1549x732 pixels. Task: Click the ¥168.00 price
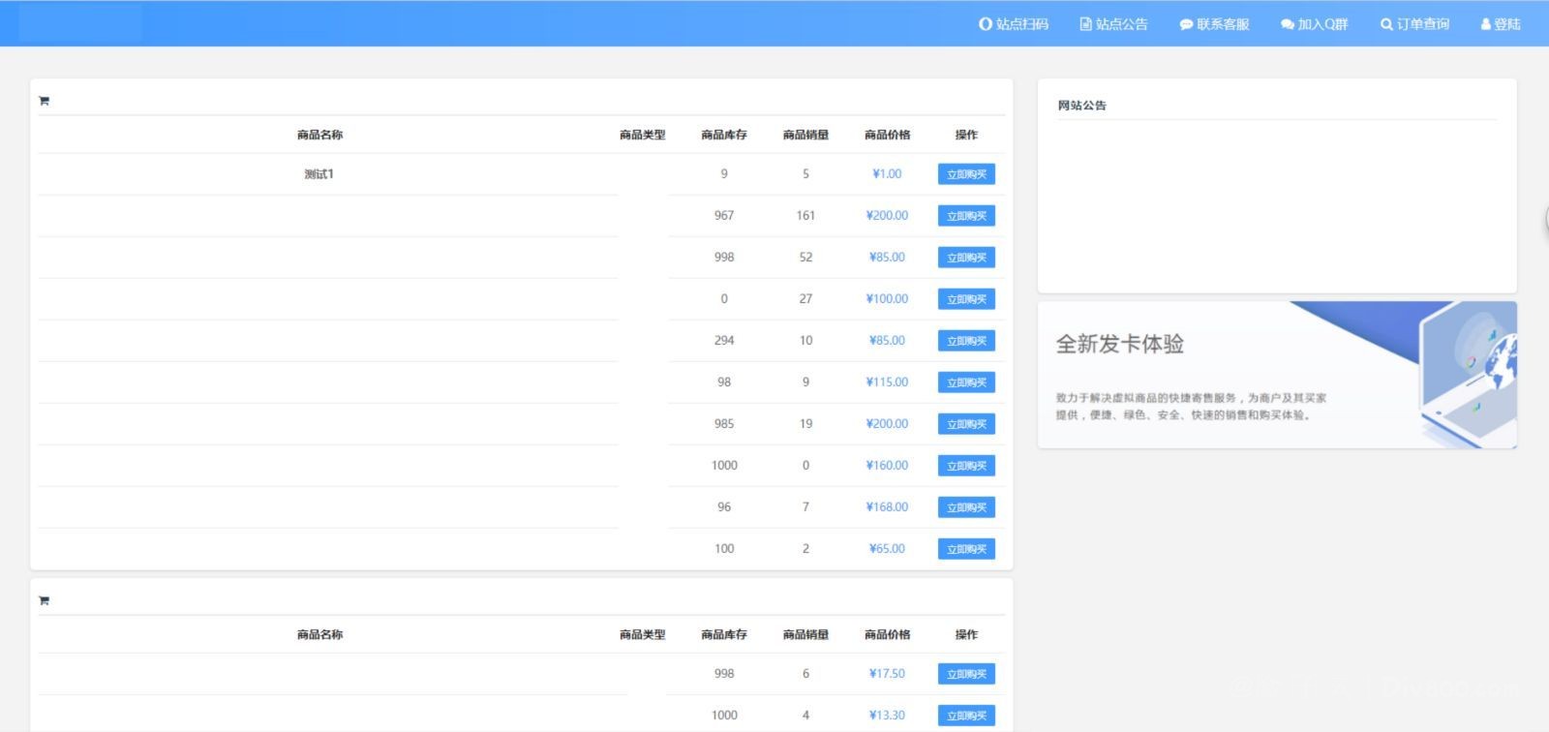(x=887, y=507)
